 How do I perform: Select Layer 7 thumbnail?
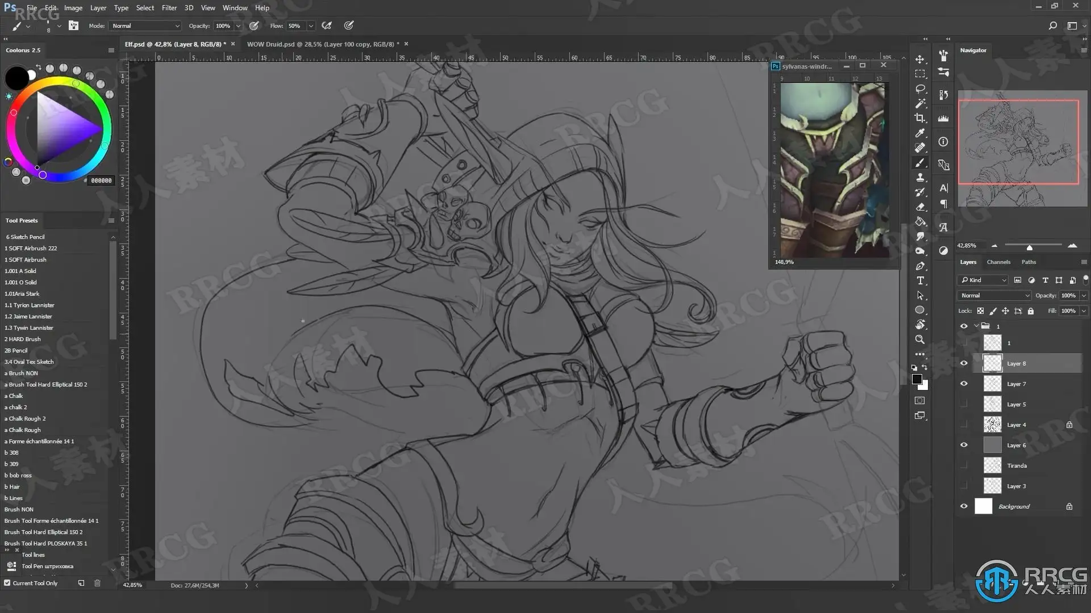click(992, 384)
